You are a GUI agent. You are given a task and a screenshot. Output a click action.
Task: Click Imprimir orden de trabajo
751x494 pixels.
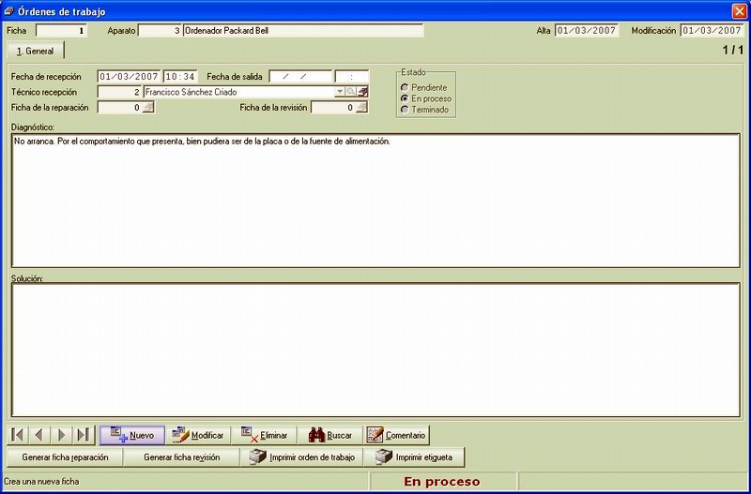point(301,457)
